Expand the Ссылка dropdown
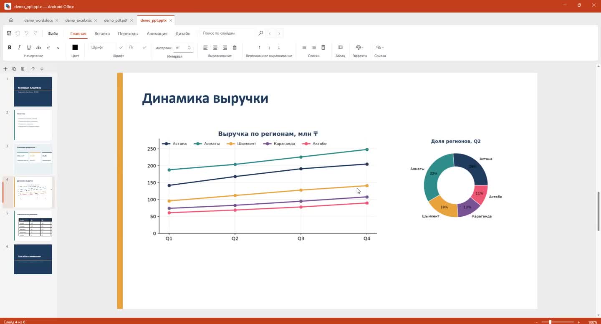Image resolution: width=601 pixels, height=324 pixels. click(380, 48)
